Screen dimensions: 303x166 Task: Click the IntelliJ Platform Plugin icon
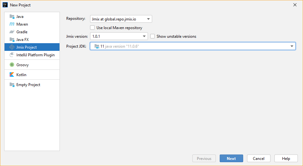[x=12, y=55]
